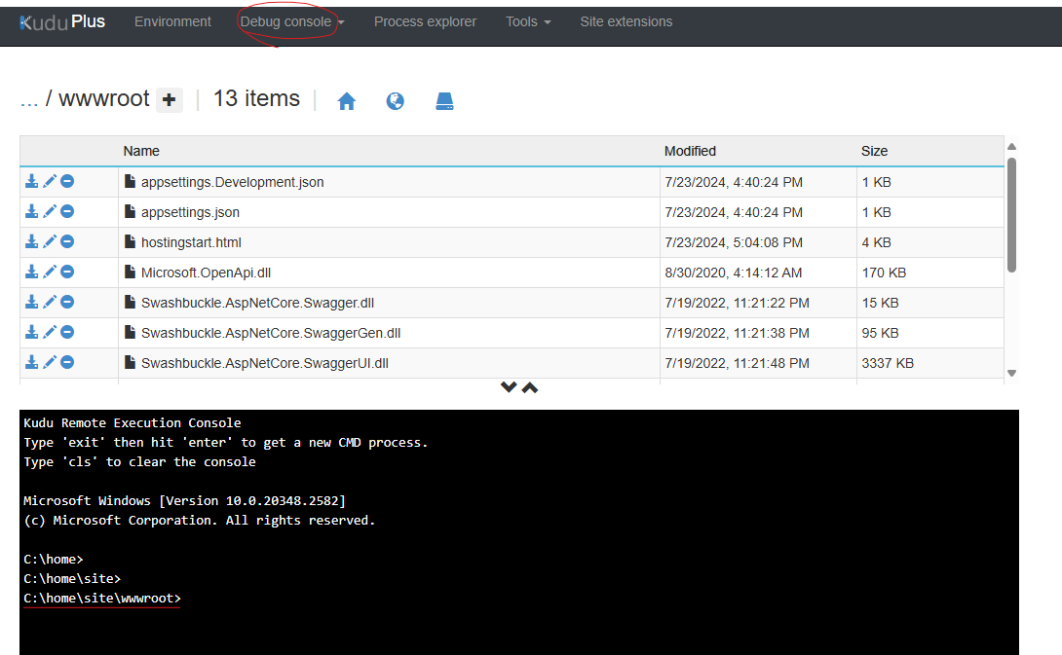
Task: Open Site extensions page
Action: click(x=626, y=21)
